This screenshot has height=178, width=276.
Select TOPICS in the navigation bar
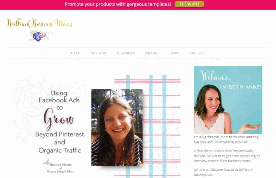(175, 53)
